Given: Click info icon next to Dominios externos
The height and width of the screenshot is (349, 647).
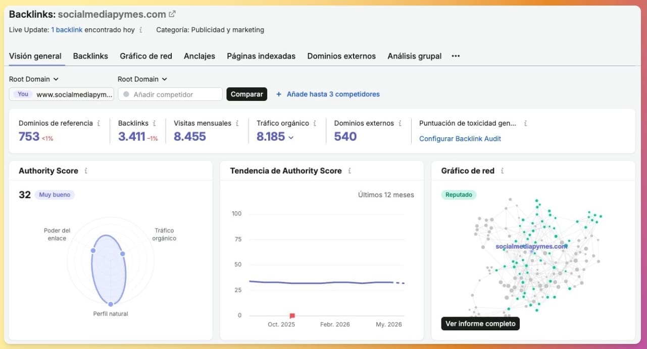Looking at the screenshot, I should [x=400, y=123].
